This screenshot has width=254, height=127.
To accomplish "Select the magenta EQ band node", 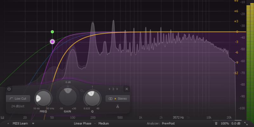I will click(52, 42).
